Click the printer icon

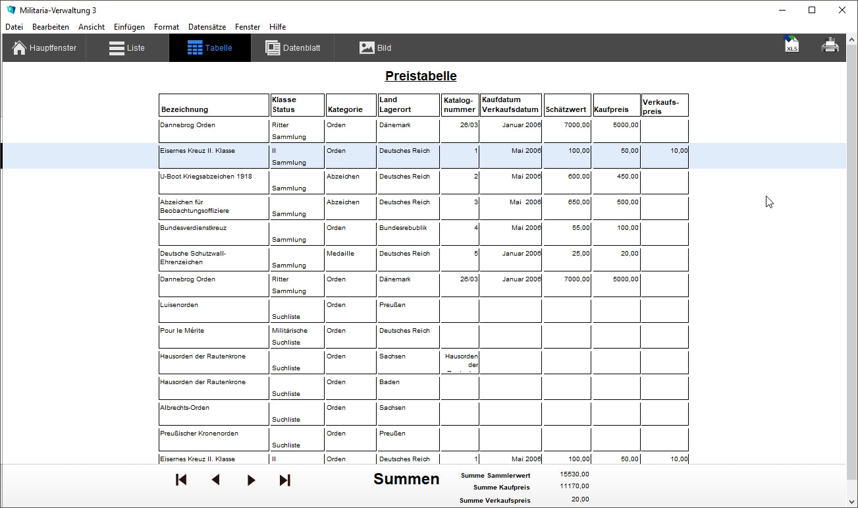tap(830, 45)
